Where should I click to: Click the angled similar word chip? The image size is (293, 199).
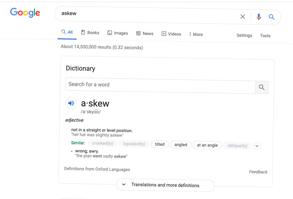tap(180, 145)
